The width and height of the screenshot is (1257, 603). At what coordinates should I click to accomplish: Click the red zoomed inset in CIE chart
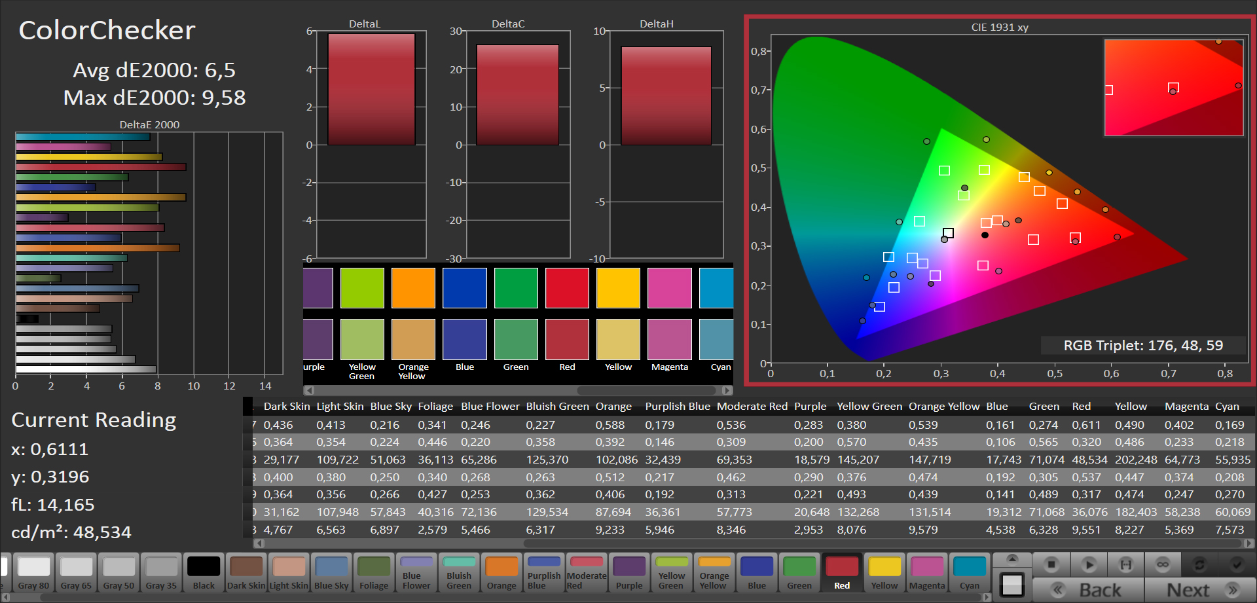[1174, 88]
